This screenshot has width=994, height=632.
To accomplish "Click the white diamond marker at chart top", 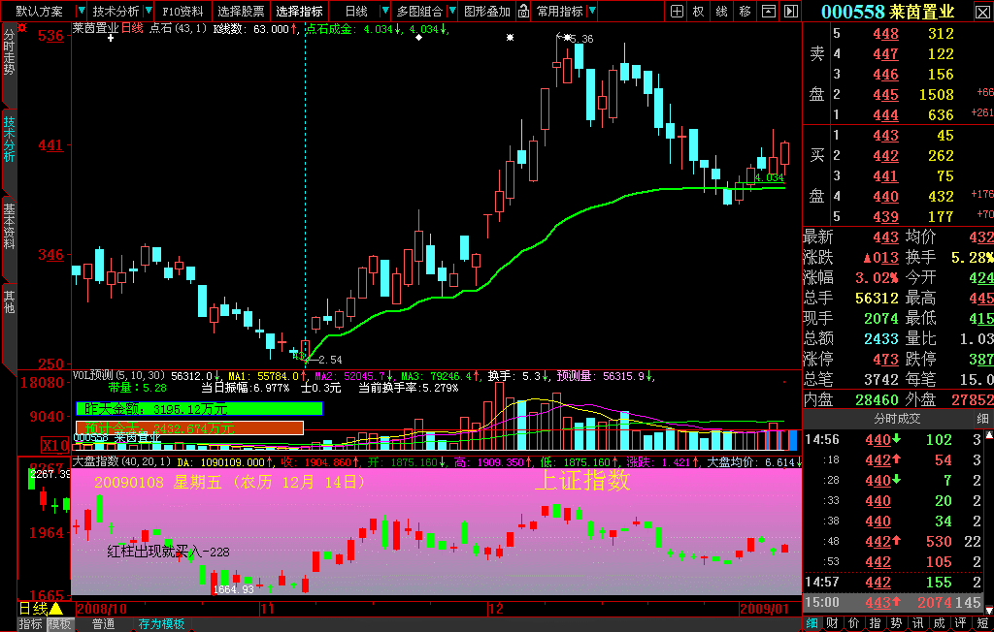I will [418, 38].
